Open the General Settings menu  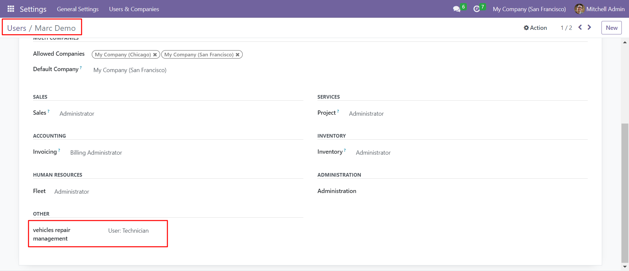coord(78,9)
